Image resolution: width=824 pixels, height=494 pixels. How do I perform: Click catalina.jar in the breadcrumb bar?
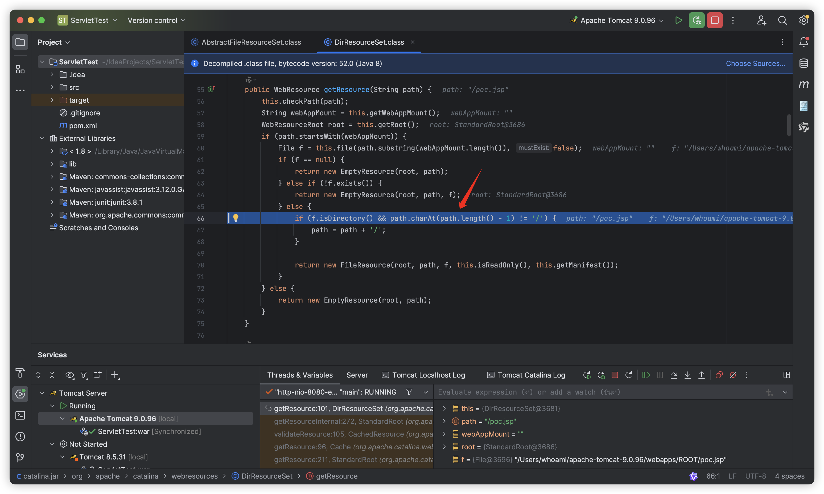tap(38, 476)
